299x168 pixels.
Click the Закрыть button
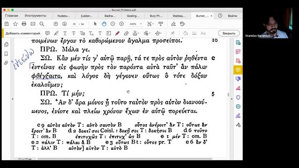pyautogui.click(x=229, y=33)
